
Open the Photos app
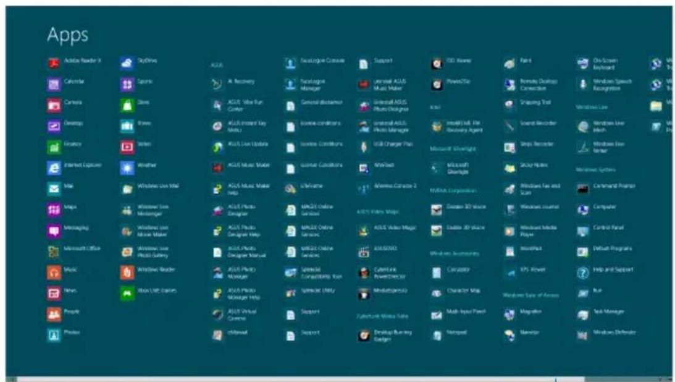point(63,335)
